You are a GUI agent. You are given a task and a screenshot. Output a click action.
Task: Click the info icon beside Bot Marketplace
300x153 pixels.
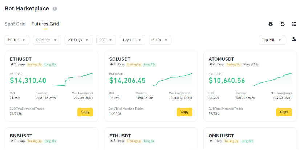(55, 9)
